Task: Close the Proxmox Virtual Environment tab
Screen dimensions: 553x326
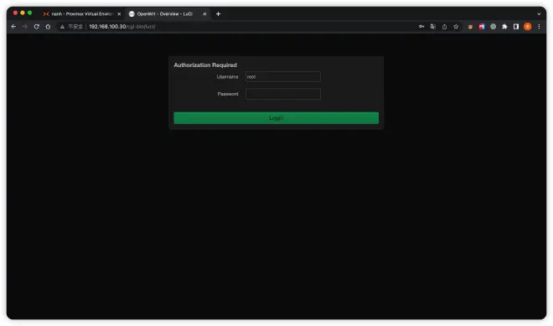Action: [119, 13]
